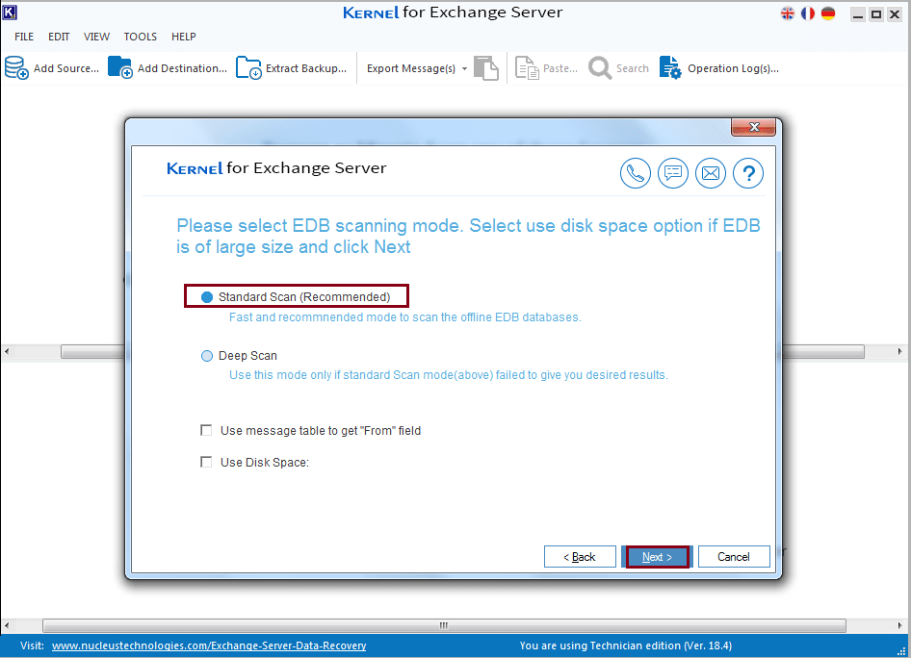The image size is (911, 658).
Task: Click the bottom scrollbar right arrow
Action: [x=900, y=625]
